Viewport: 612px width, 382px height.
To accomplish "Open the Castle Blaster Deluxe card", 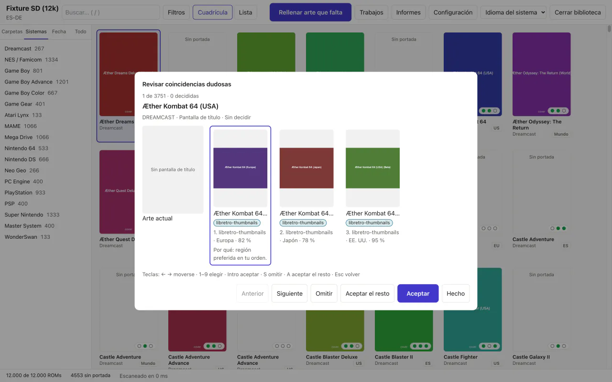I will (x=335, y=318).
